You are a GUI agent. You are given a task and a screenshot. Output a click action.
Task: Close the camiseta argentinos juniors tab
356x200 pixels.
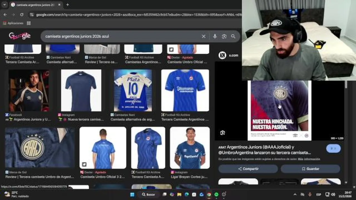tap(59, 5)
